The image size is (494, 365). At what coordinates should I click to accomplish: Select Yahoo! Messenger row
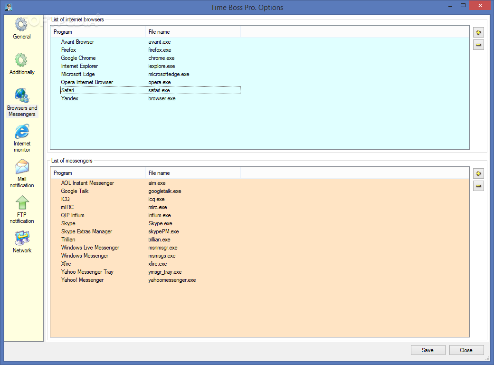coord(150,280)
